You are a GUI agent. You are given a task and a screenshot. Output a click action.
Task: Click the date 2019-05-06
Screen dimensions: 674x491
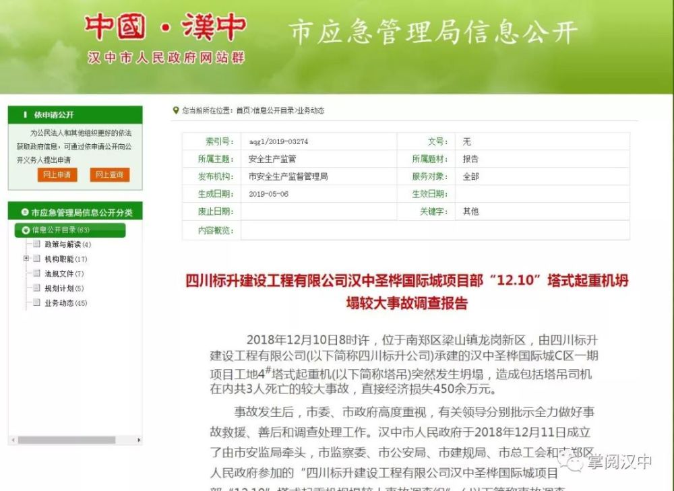tap(269, 194)
